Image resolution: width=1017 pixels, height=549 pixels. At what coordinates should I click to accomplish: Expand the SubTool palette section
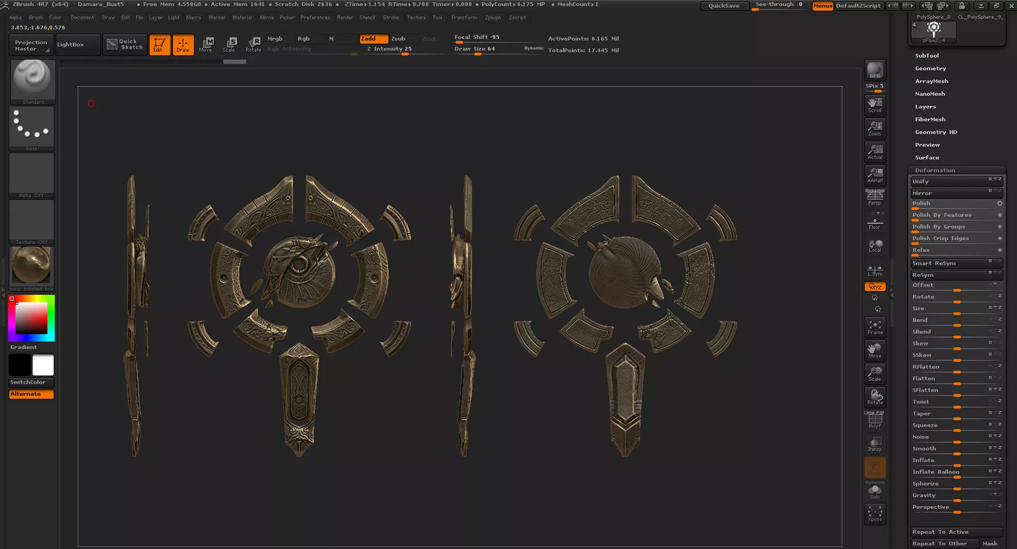[x=926, y=55]
